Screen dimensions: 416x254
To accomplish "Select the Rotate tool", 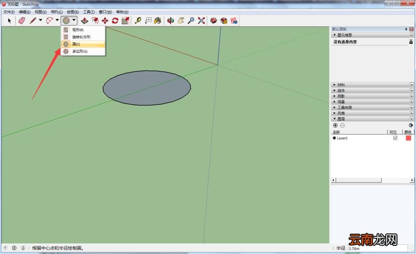I will coord(115,21).
